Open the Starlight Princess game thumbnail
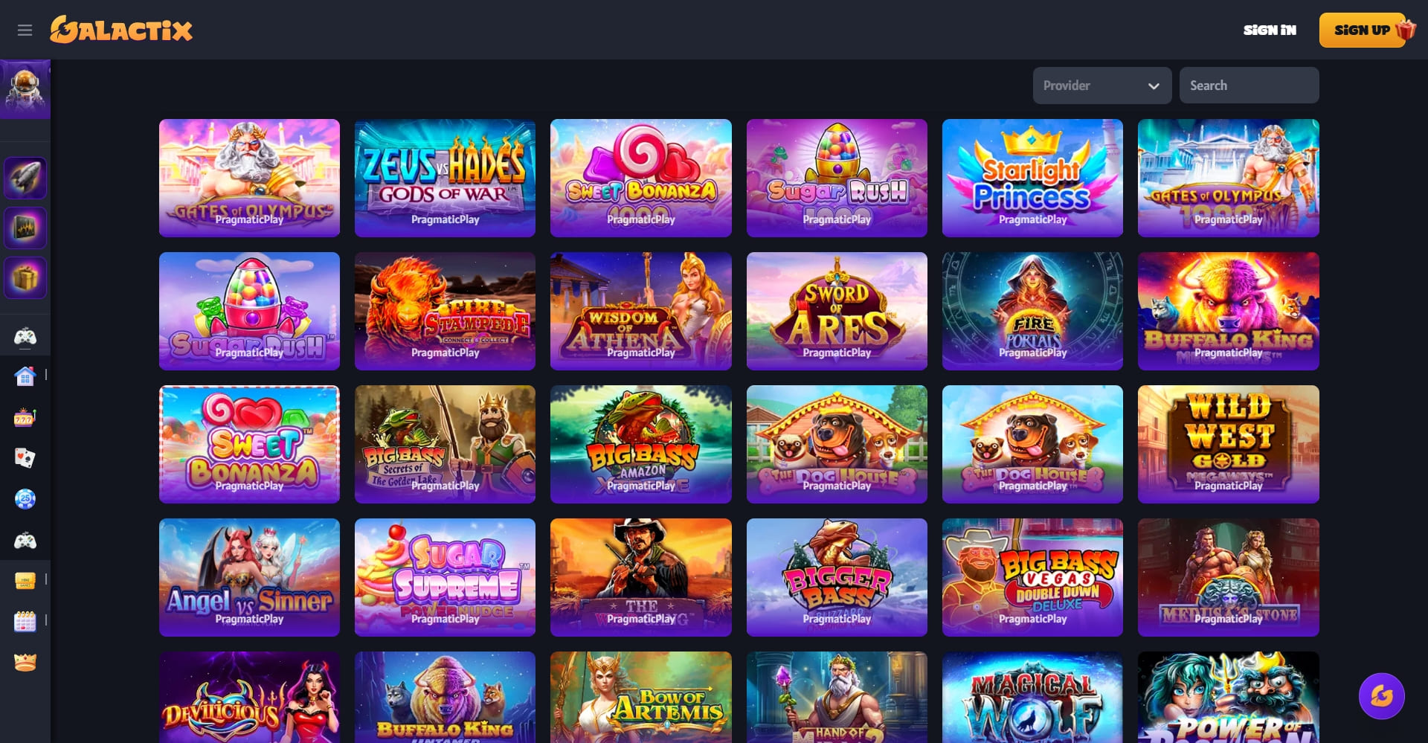This screenshot has height=743, width=1428. [x=1032, y=178]
